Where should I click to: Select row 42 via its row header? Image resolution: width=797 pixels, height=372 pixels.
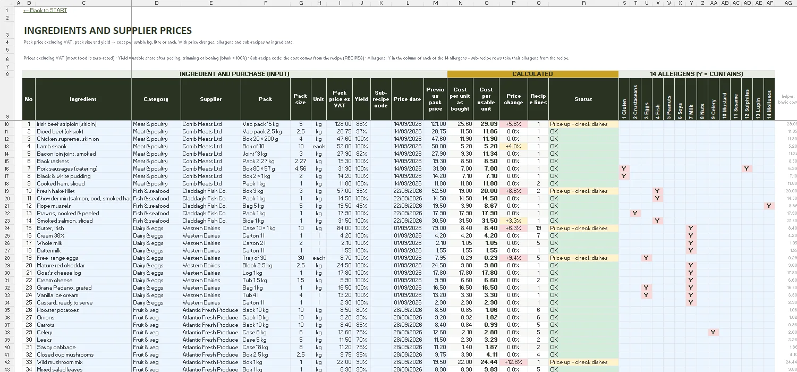pyautogui.click(x=6, y=362)
